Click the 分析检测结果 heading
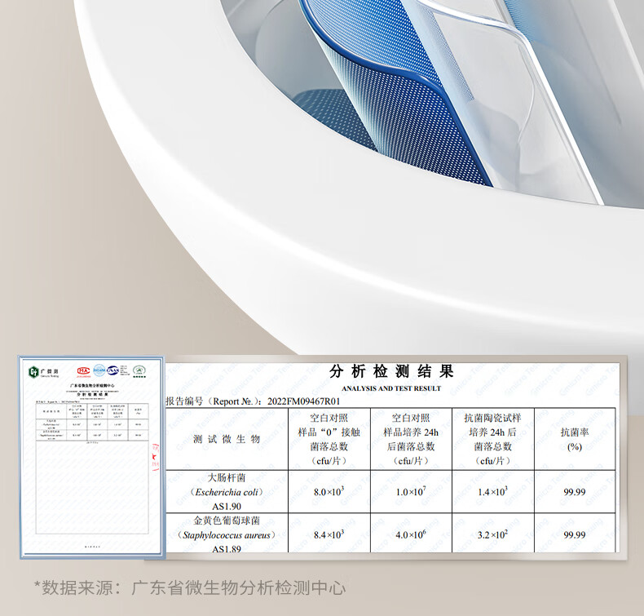Image resolution: width=644 pixels, height=616 pixels. (391, 371)
